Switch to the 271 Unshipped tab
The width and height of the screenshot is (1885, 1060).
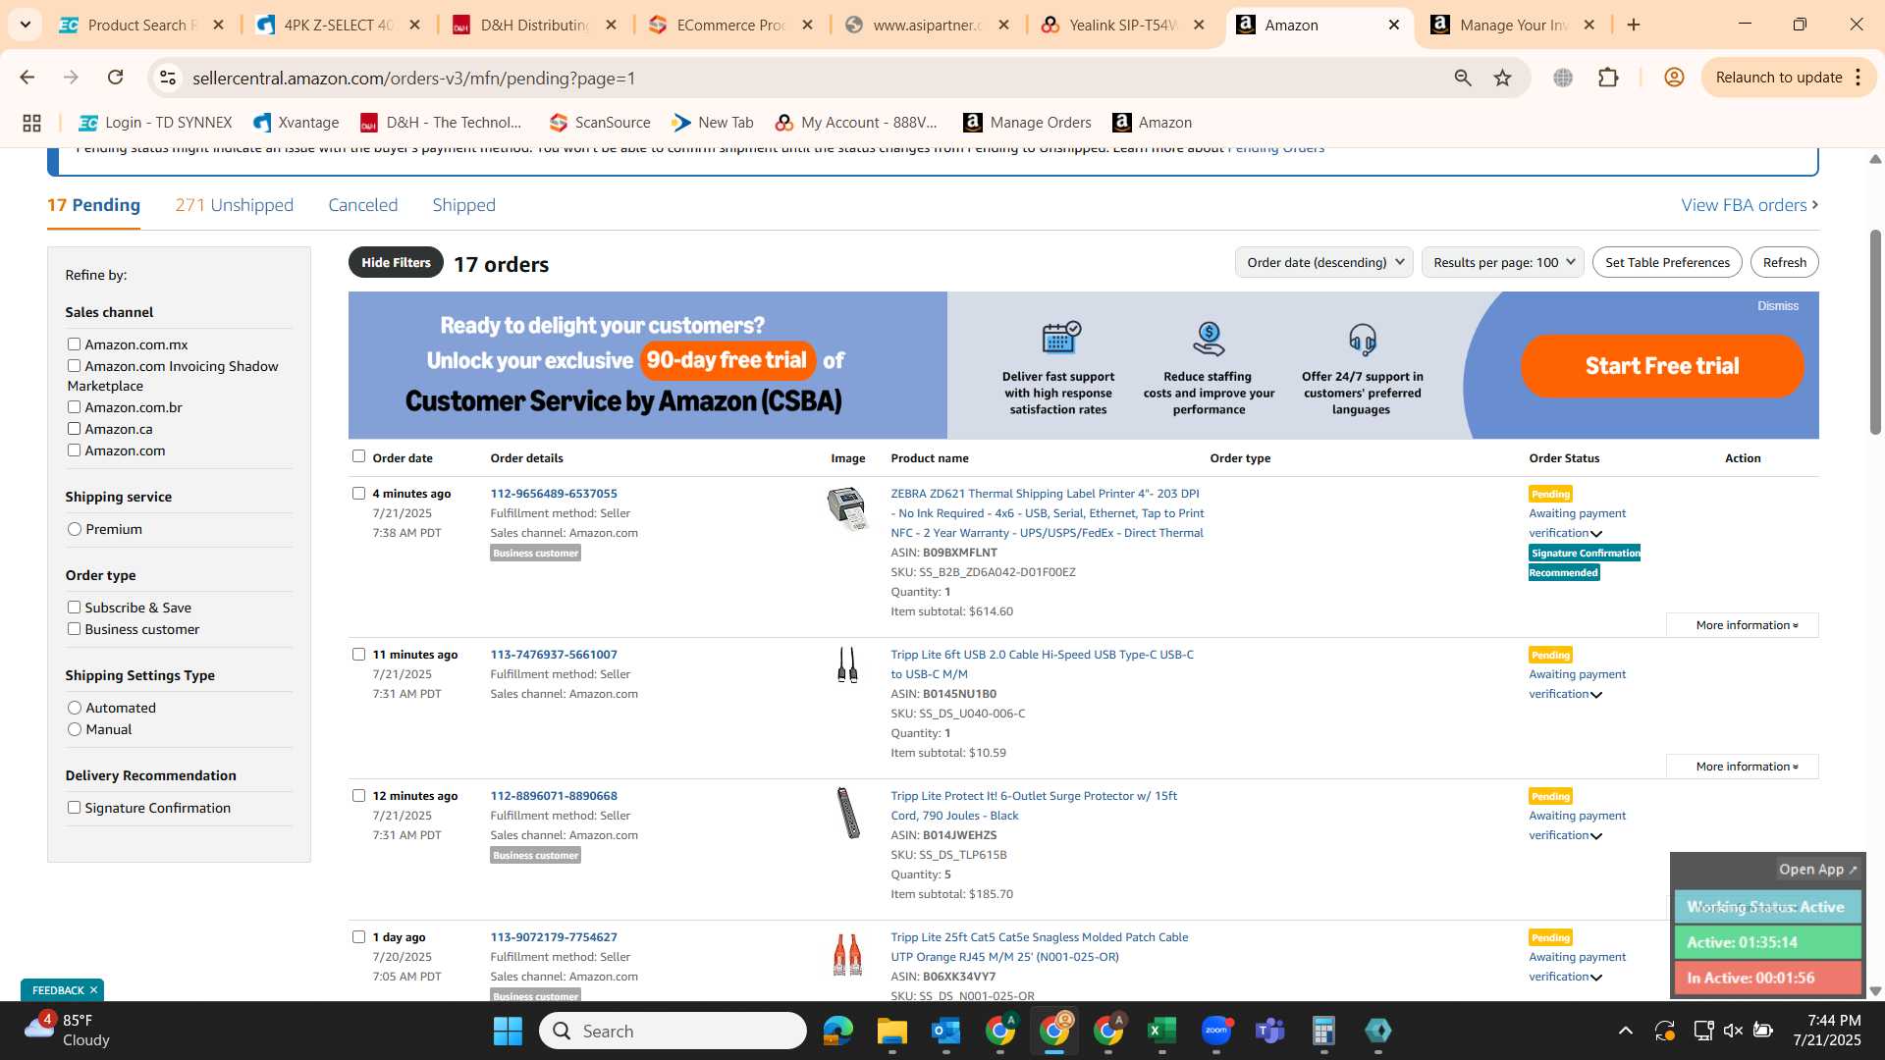point(234,205)
